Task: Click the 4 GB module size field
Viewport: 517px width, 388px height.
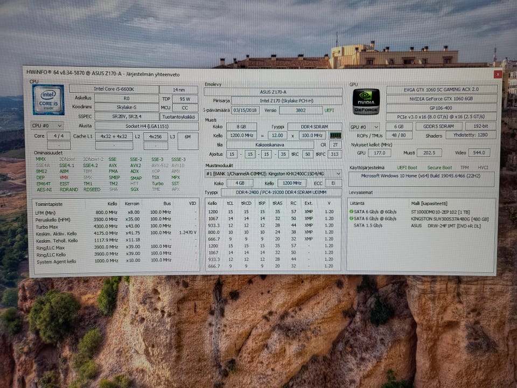Action: [240, 183]
